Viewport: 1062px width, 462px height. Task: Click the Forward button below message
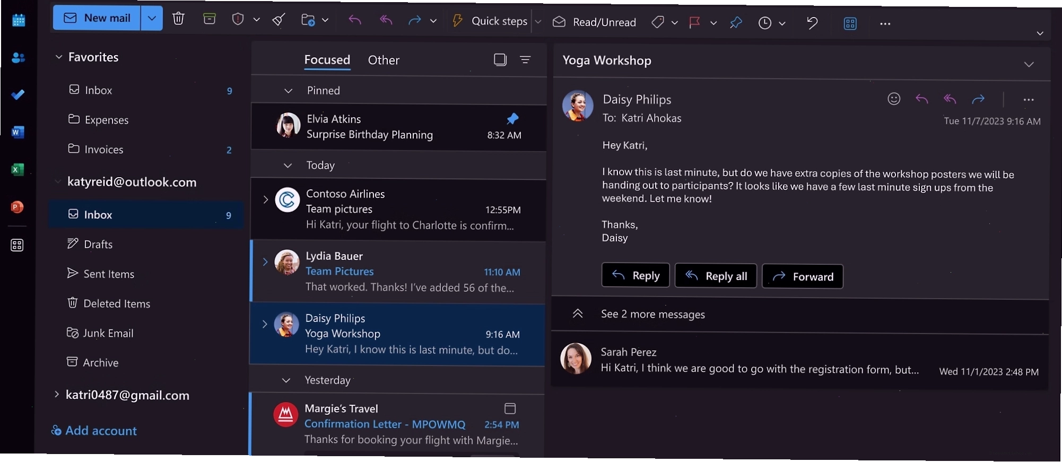pyautogui.click(x=803, y=276)
